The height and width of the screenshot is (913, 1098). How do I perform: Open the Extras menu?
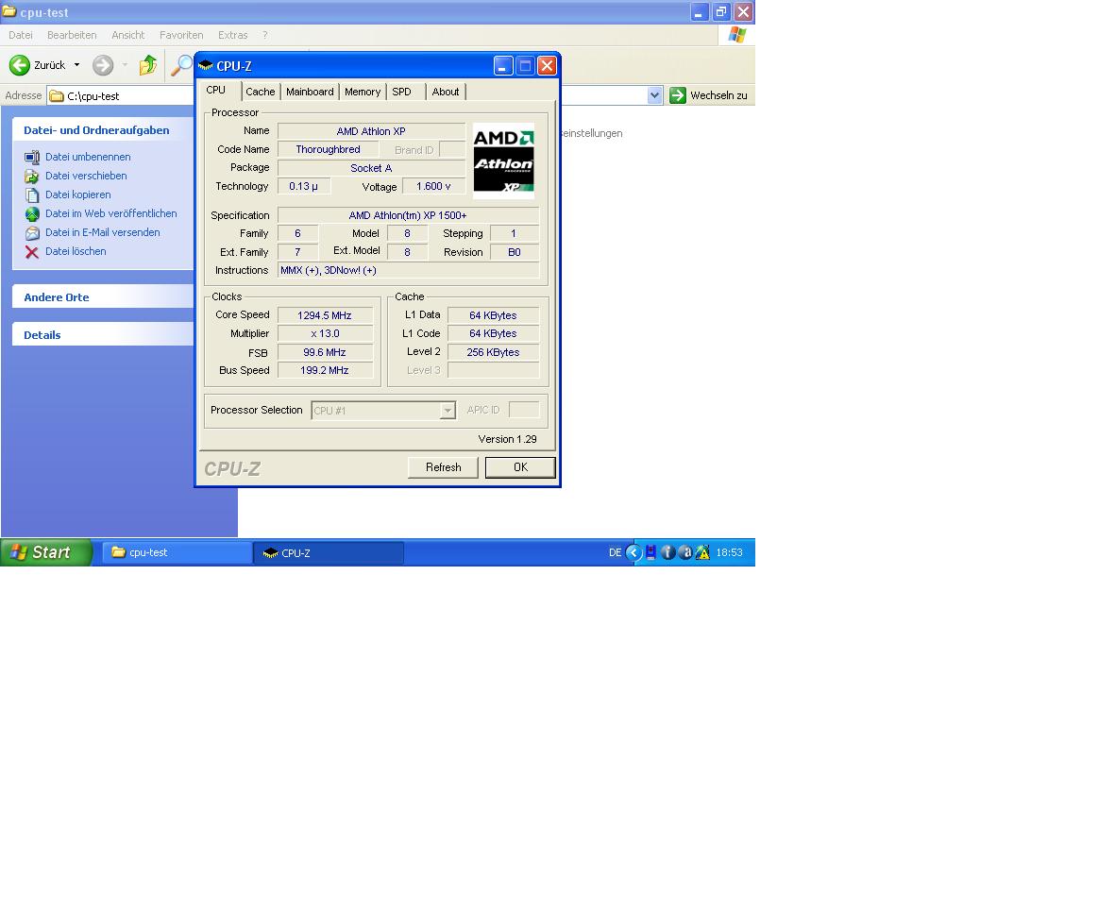point(232,35)
